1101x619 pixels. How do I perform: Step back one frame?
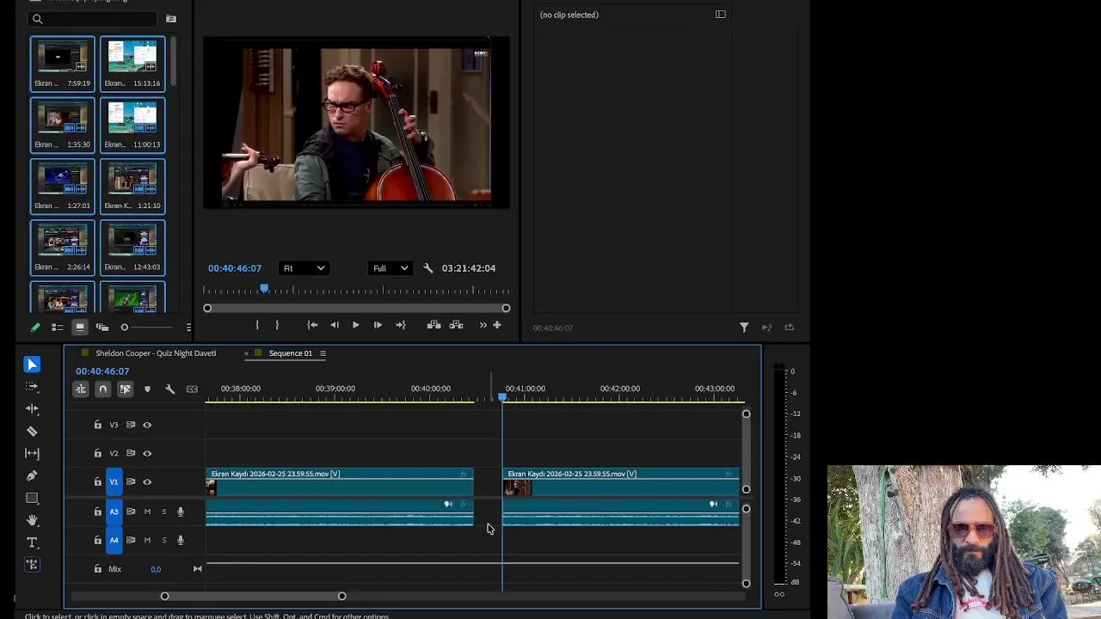pyautogui.click(x=335, y=325)
